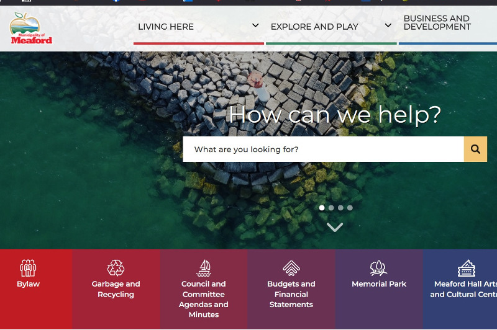Switch to the second carousel slide dot
The height and width of the screenshot is (330, 497).
331,208
